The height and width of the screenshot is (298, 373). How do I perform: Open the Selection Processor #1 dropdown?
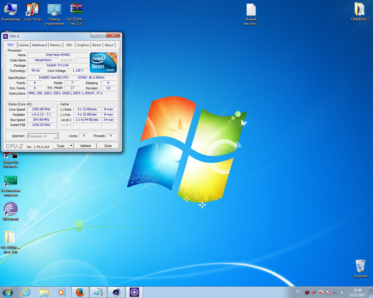(x=43, y=136)
